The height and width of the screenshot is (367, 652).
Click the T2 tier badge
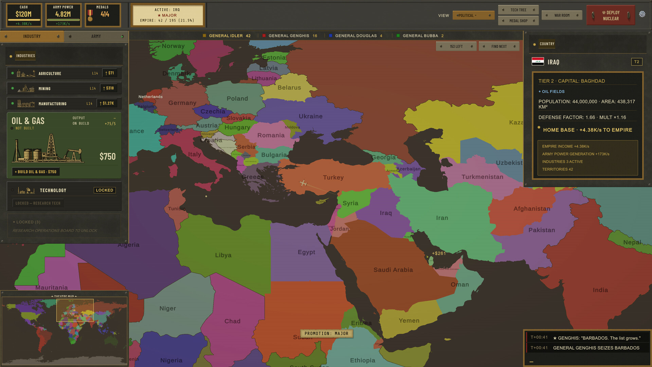(x=636, y=62)
